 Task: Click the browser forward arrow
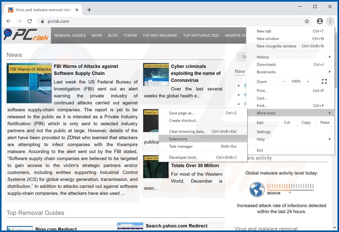click(x=19, y=21)
